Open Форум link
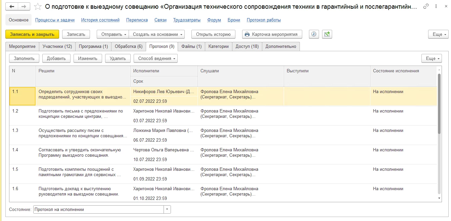The height and width of the screenshot is (221, 451). pos(214,20)
